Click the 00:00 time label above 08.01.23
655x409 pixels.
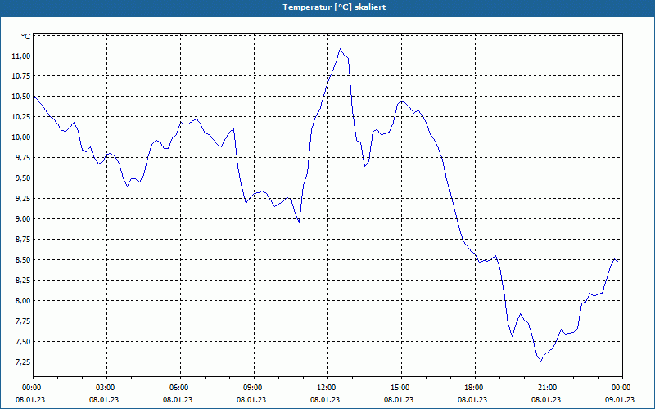(x=31, y=388)
